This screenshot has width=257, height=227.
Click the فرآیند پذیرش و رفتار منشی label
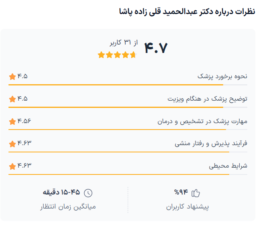211,143
